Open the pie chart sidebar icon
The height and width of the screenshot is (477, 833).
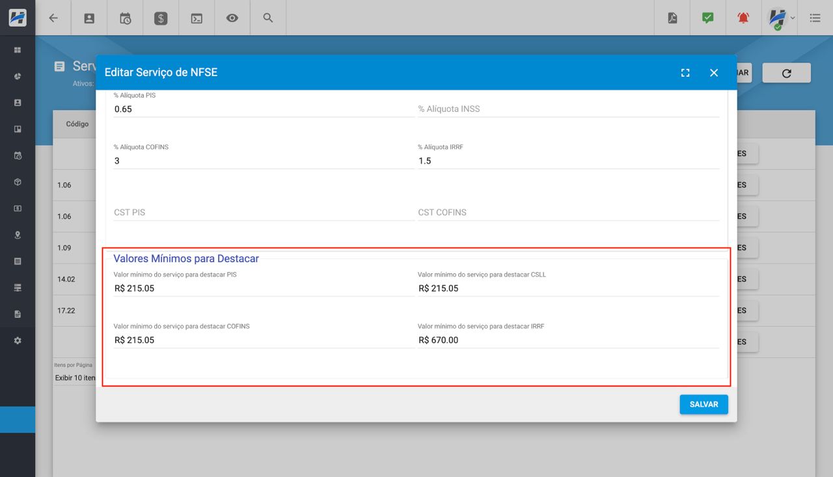coord(18,76)
